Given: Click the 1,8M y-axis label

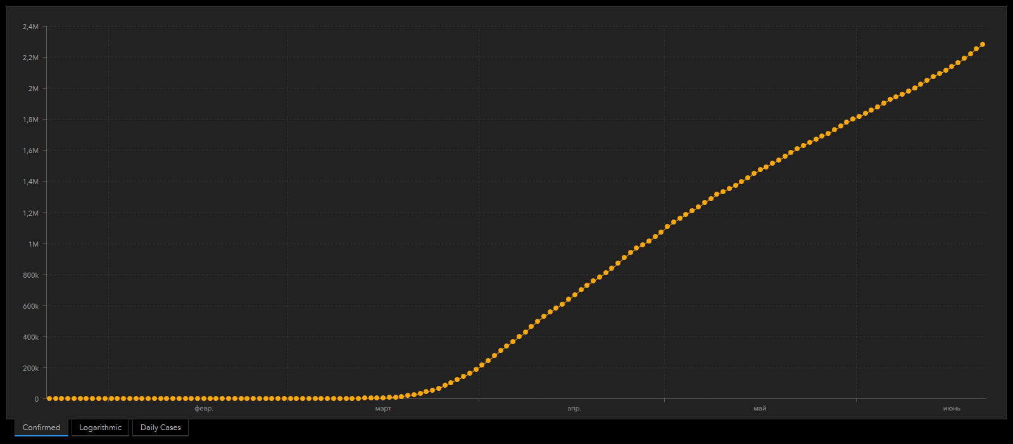Looking at the screenshot, I should [x=30, y=120].
